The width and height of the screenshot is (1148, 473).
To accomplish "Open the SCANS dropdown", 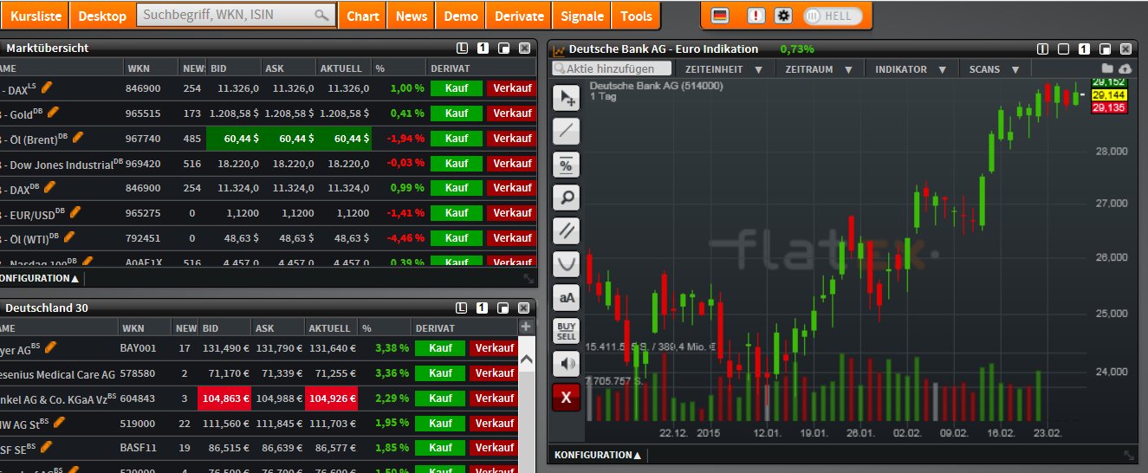I will (994, 69).
